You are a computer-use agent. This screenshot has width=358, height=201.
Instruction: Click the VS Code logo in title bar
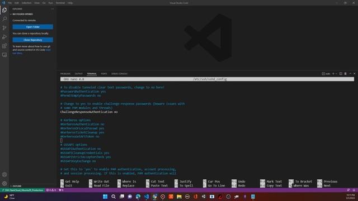tap(3, 3)
